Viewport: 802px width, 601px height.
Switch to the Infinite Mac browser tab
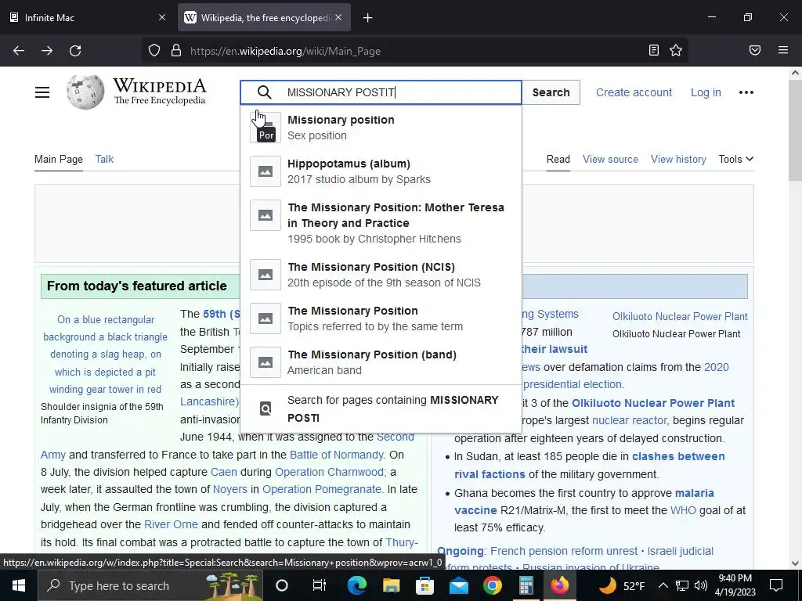point(87,17)
